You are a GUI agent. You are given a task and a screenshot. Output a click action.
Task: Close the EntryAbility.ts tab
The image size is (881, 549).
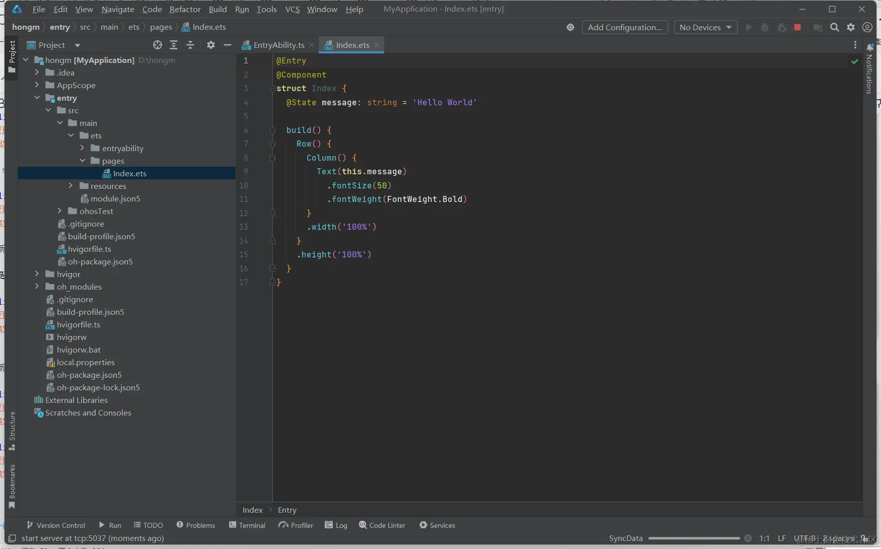[312, 45]
